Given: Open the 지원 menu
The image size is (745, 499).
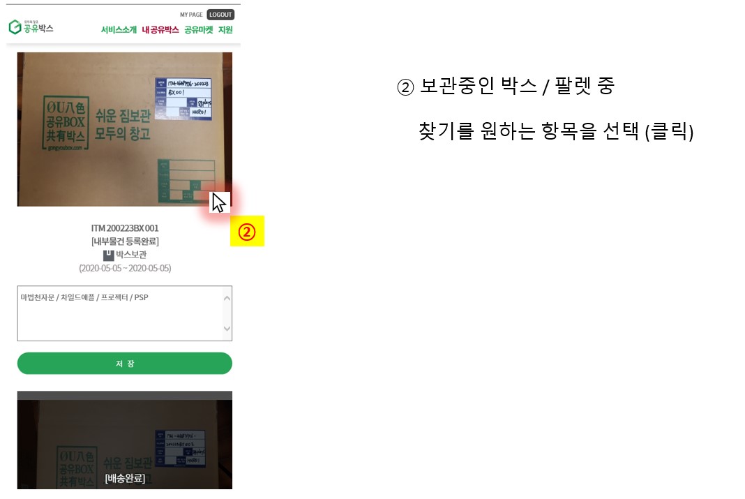Looking at the screenshot, I should (225, 30).
